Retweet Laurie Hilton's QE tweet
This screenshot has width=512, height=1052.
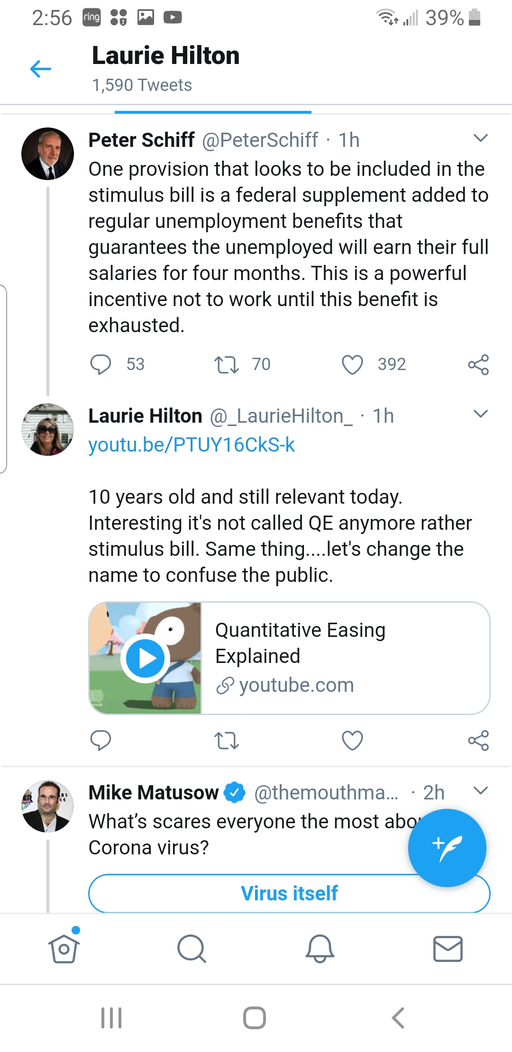[x=226, y=740]
